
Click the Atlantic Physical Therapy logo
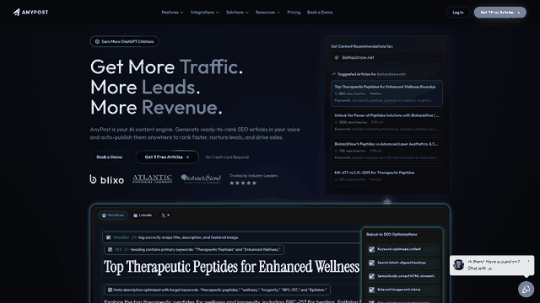tap(152, 178)
